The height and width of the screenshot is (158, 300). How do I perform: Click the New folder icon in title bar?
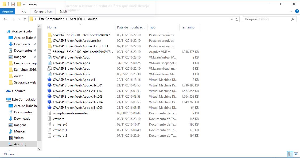tap(19, 4)
